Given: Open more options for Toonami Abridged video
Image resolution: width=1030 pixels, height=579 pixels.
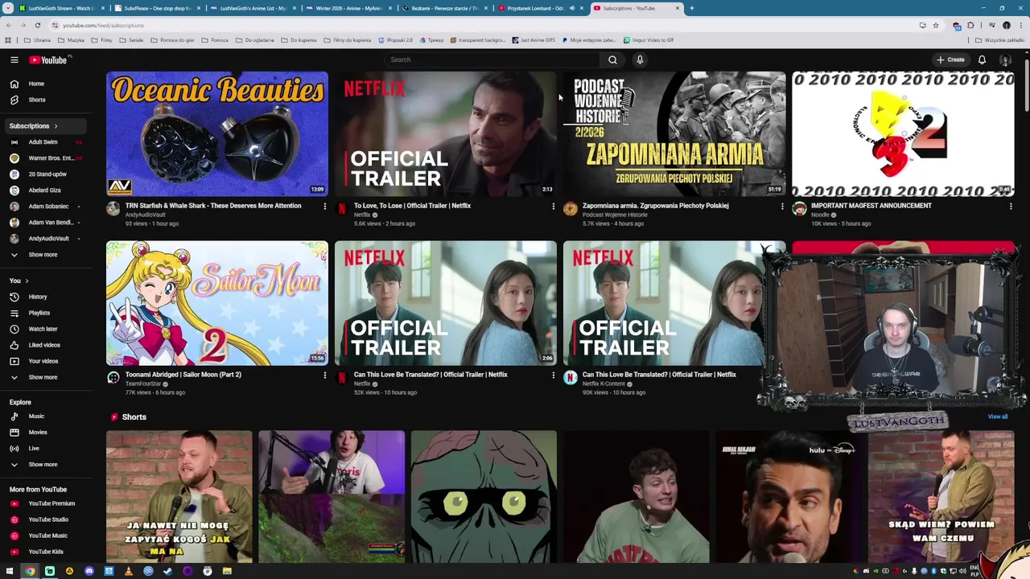Looking at the screenshot, I should point(324,376).
